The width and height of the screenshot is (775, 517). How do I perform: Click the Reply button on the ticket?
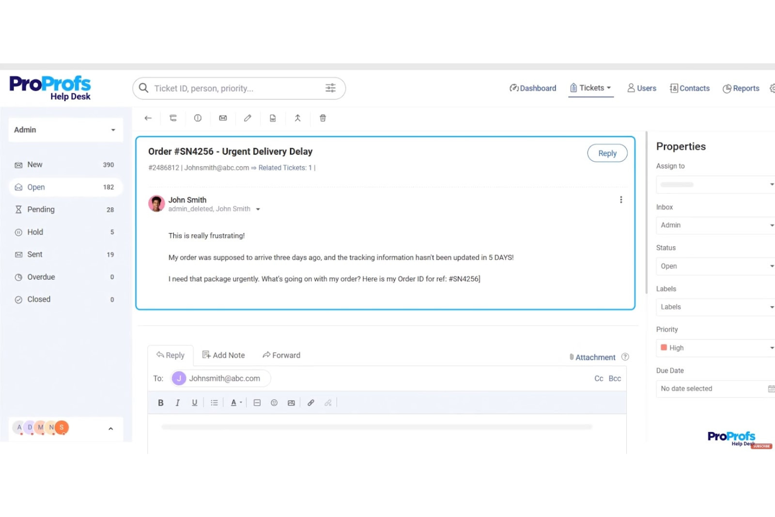(607, 153)
